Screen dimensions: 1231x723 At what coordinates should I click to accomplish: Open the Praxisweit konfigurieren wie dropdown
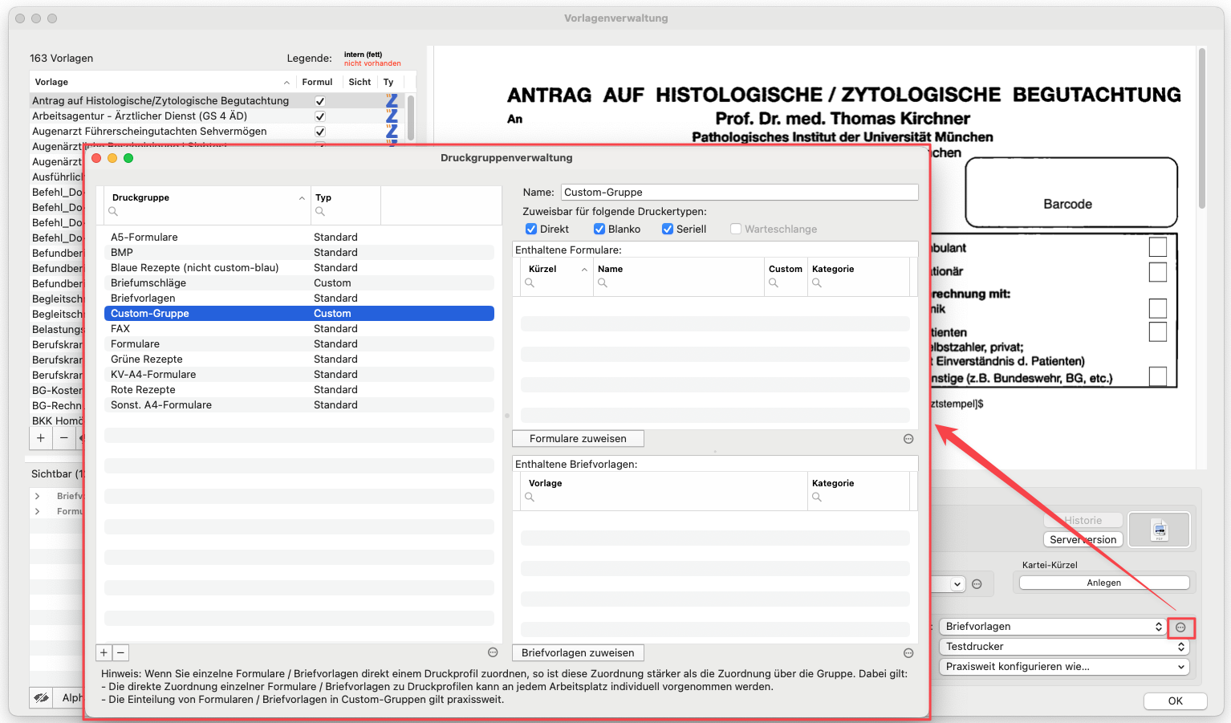click(1065, 667)
